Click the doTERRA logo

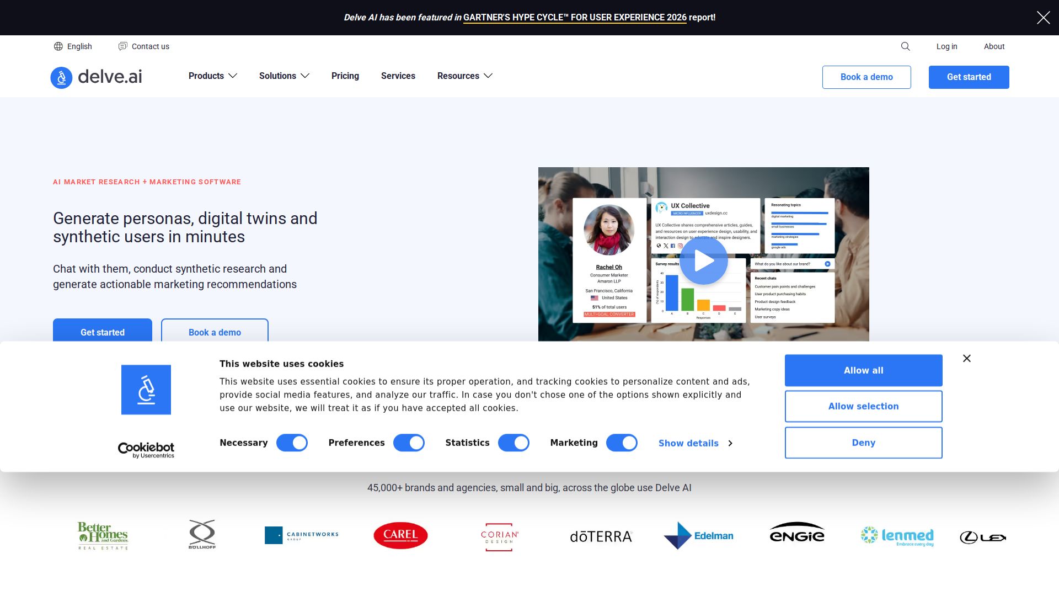[601, 536]
